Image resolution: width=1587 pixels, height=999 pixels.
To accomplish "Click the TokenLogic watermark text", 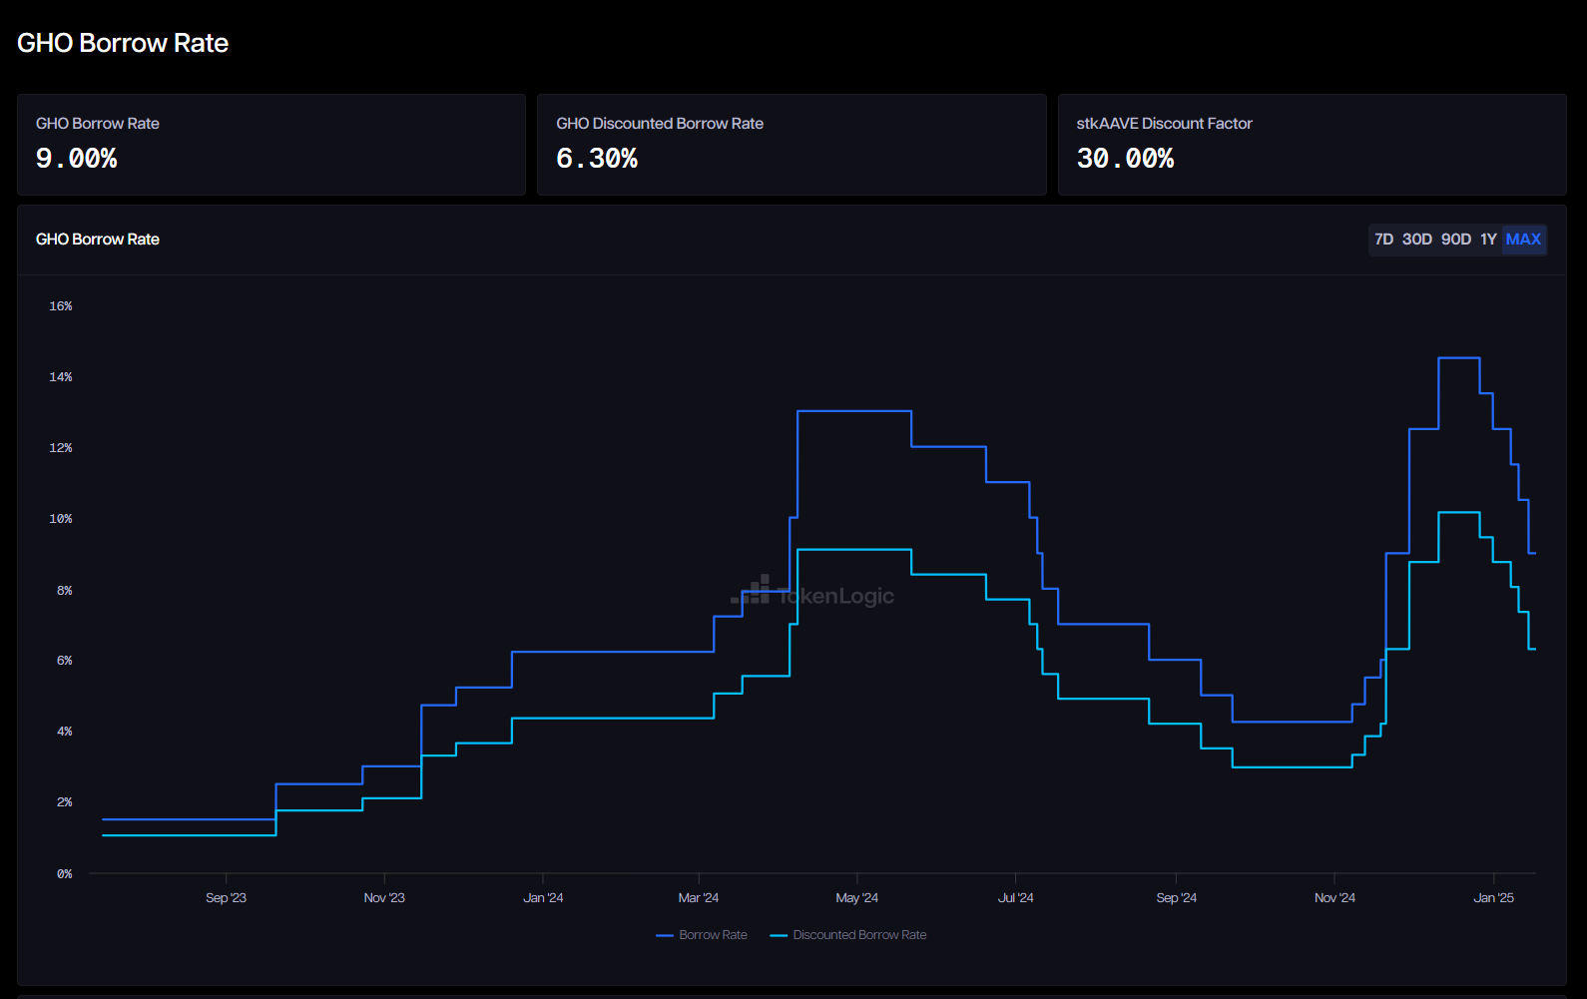I will click(x=836, y=596).
